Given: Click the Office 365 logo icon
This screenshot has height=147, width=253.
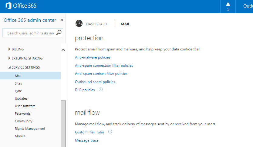Looking at the screenshot, I should pyautogui.click(x=8, y=6).
